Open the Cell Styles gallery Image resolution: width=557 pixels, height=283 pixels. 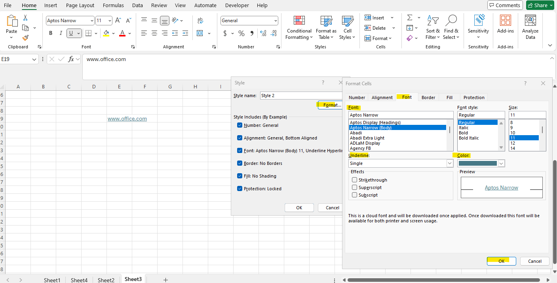pyautogui.click(x=347, y=28)
